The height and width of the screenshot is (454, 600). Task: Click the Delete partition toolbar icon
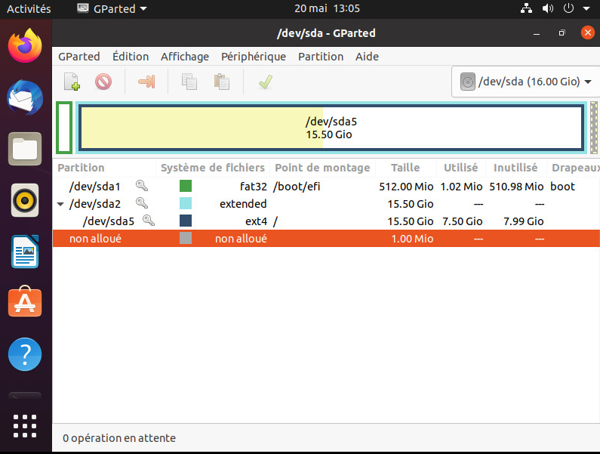click(x=103, y=82)
